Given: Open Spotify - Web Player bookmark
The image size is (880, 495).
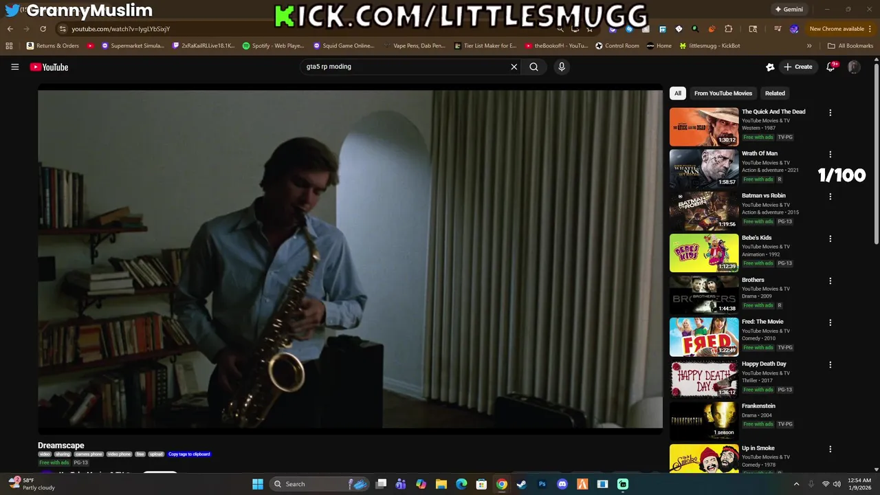Looking at the screenshot, I should click(273, 46).
